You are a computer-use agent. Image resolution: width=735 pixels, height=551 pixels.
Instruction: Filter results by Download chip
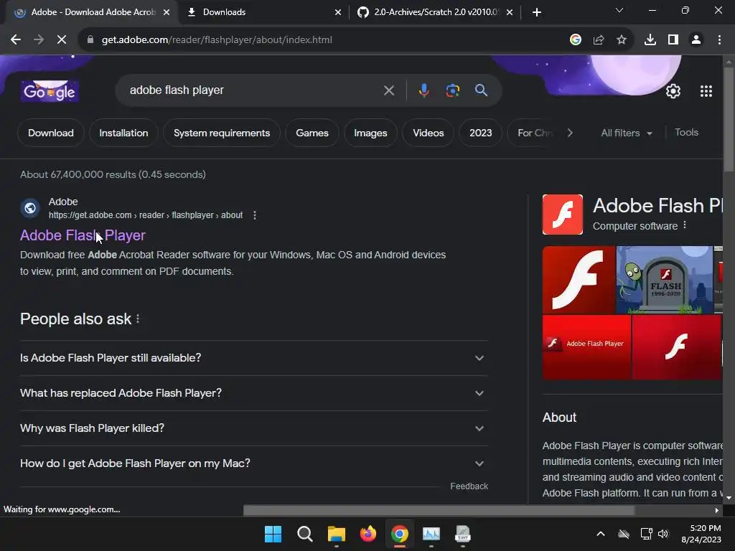tap(51, 133)
